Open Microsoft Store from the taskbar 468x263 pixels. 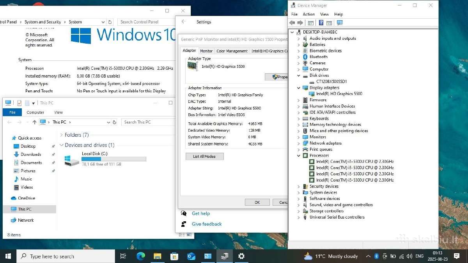(174, 256)
